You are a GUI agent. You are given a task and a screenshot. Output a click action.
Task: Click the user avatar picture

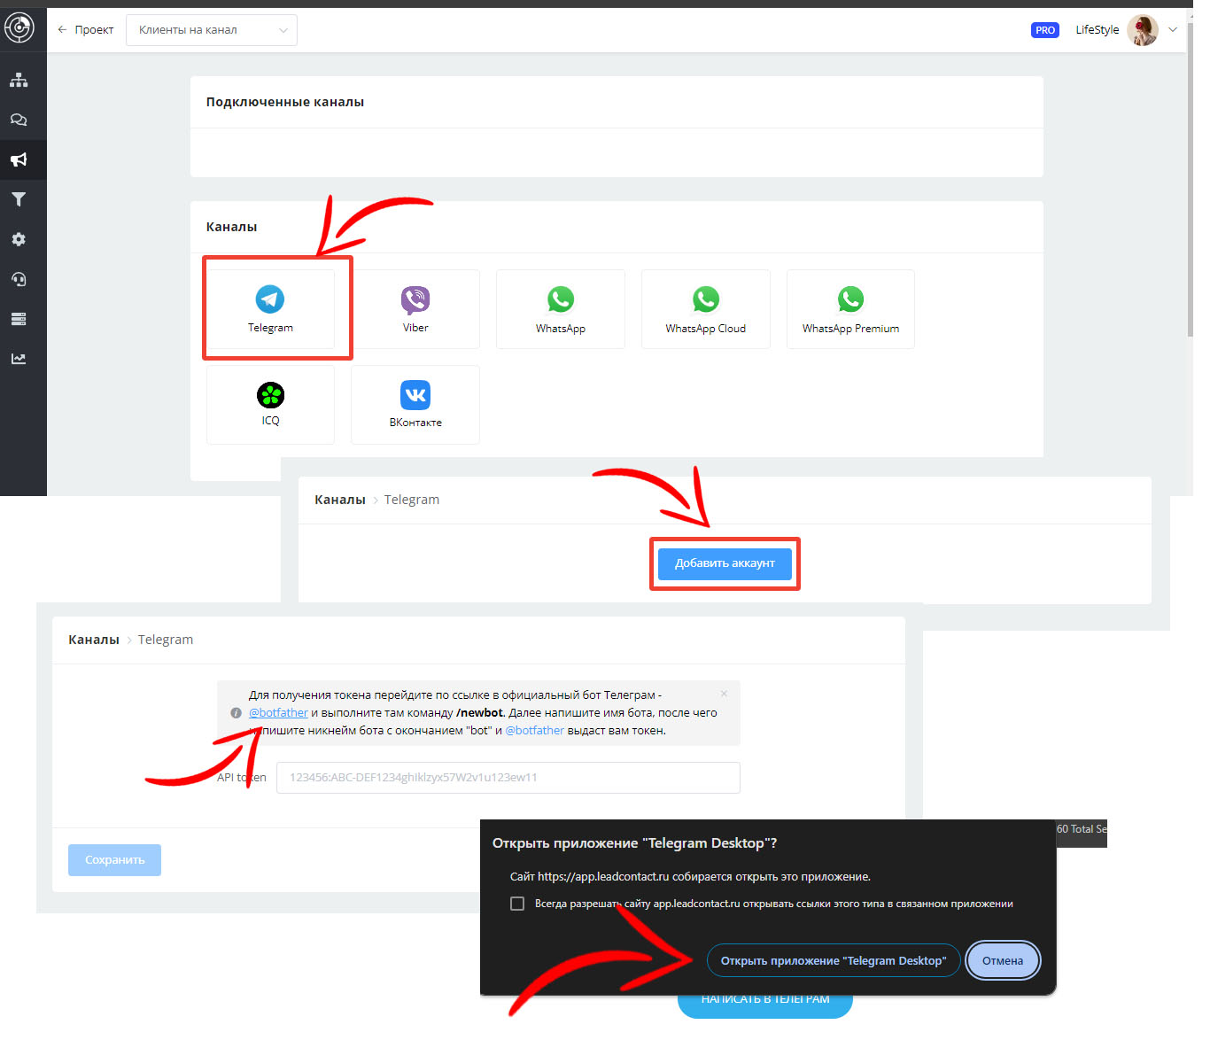[1143, 30]
